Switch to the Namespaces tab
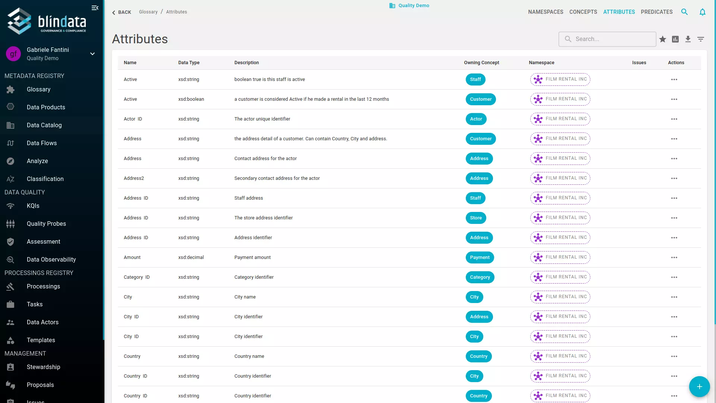716x403 pixels. pyautogui.click(x=546, y=12)
